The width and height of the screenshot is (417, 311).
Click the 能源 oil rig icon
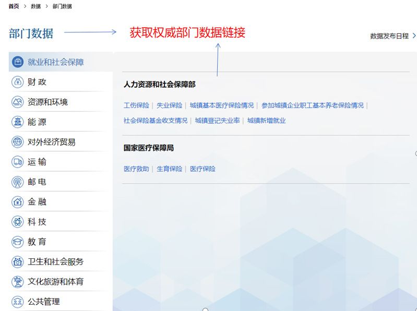coord(18,122)
